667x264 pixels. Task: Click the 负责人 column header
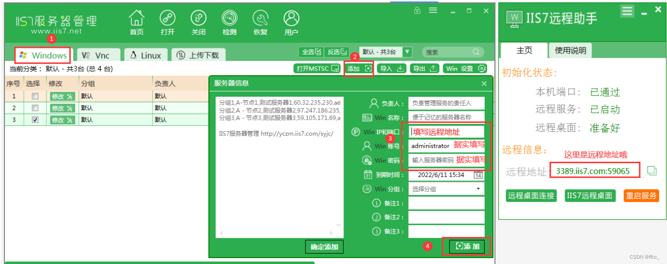coord(180,83)
